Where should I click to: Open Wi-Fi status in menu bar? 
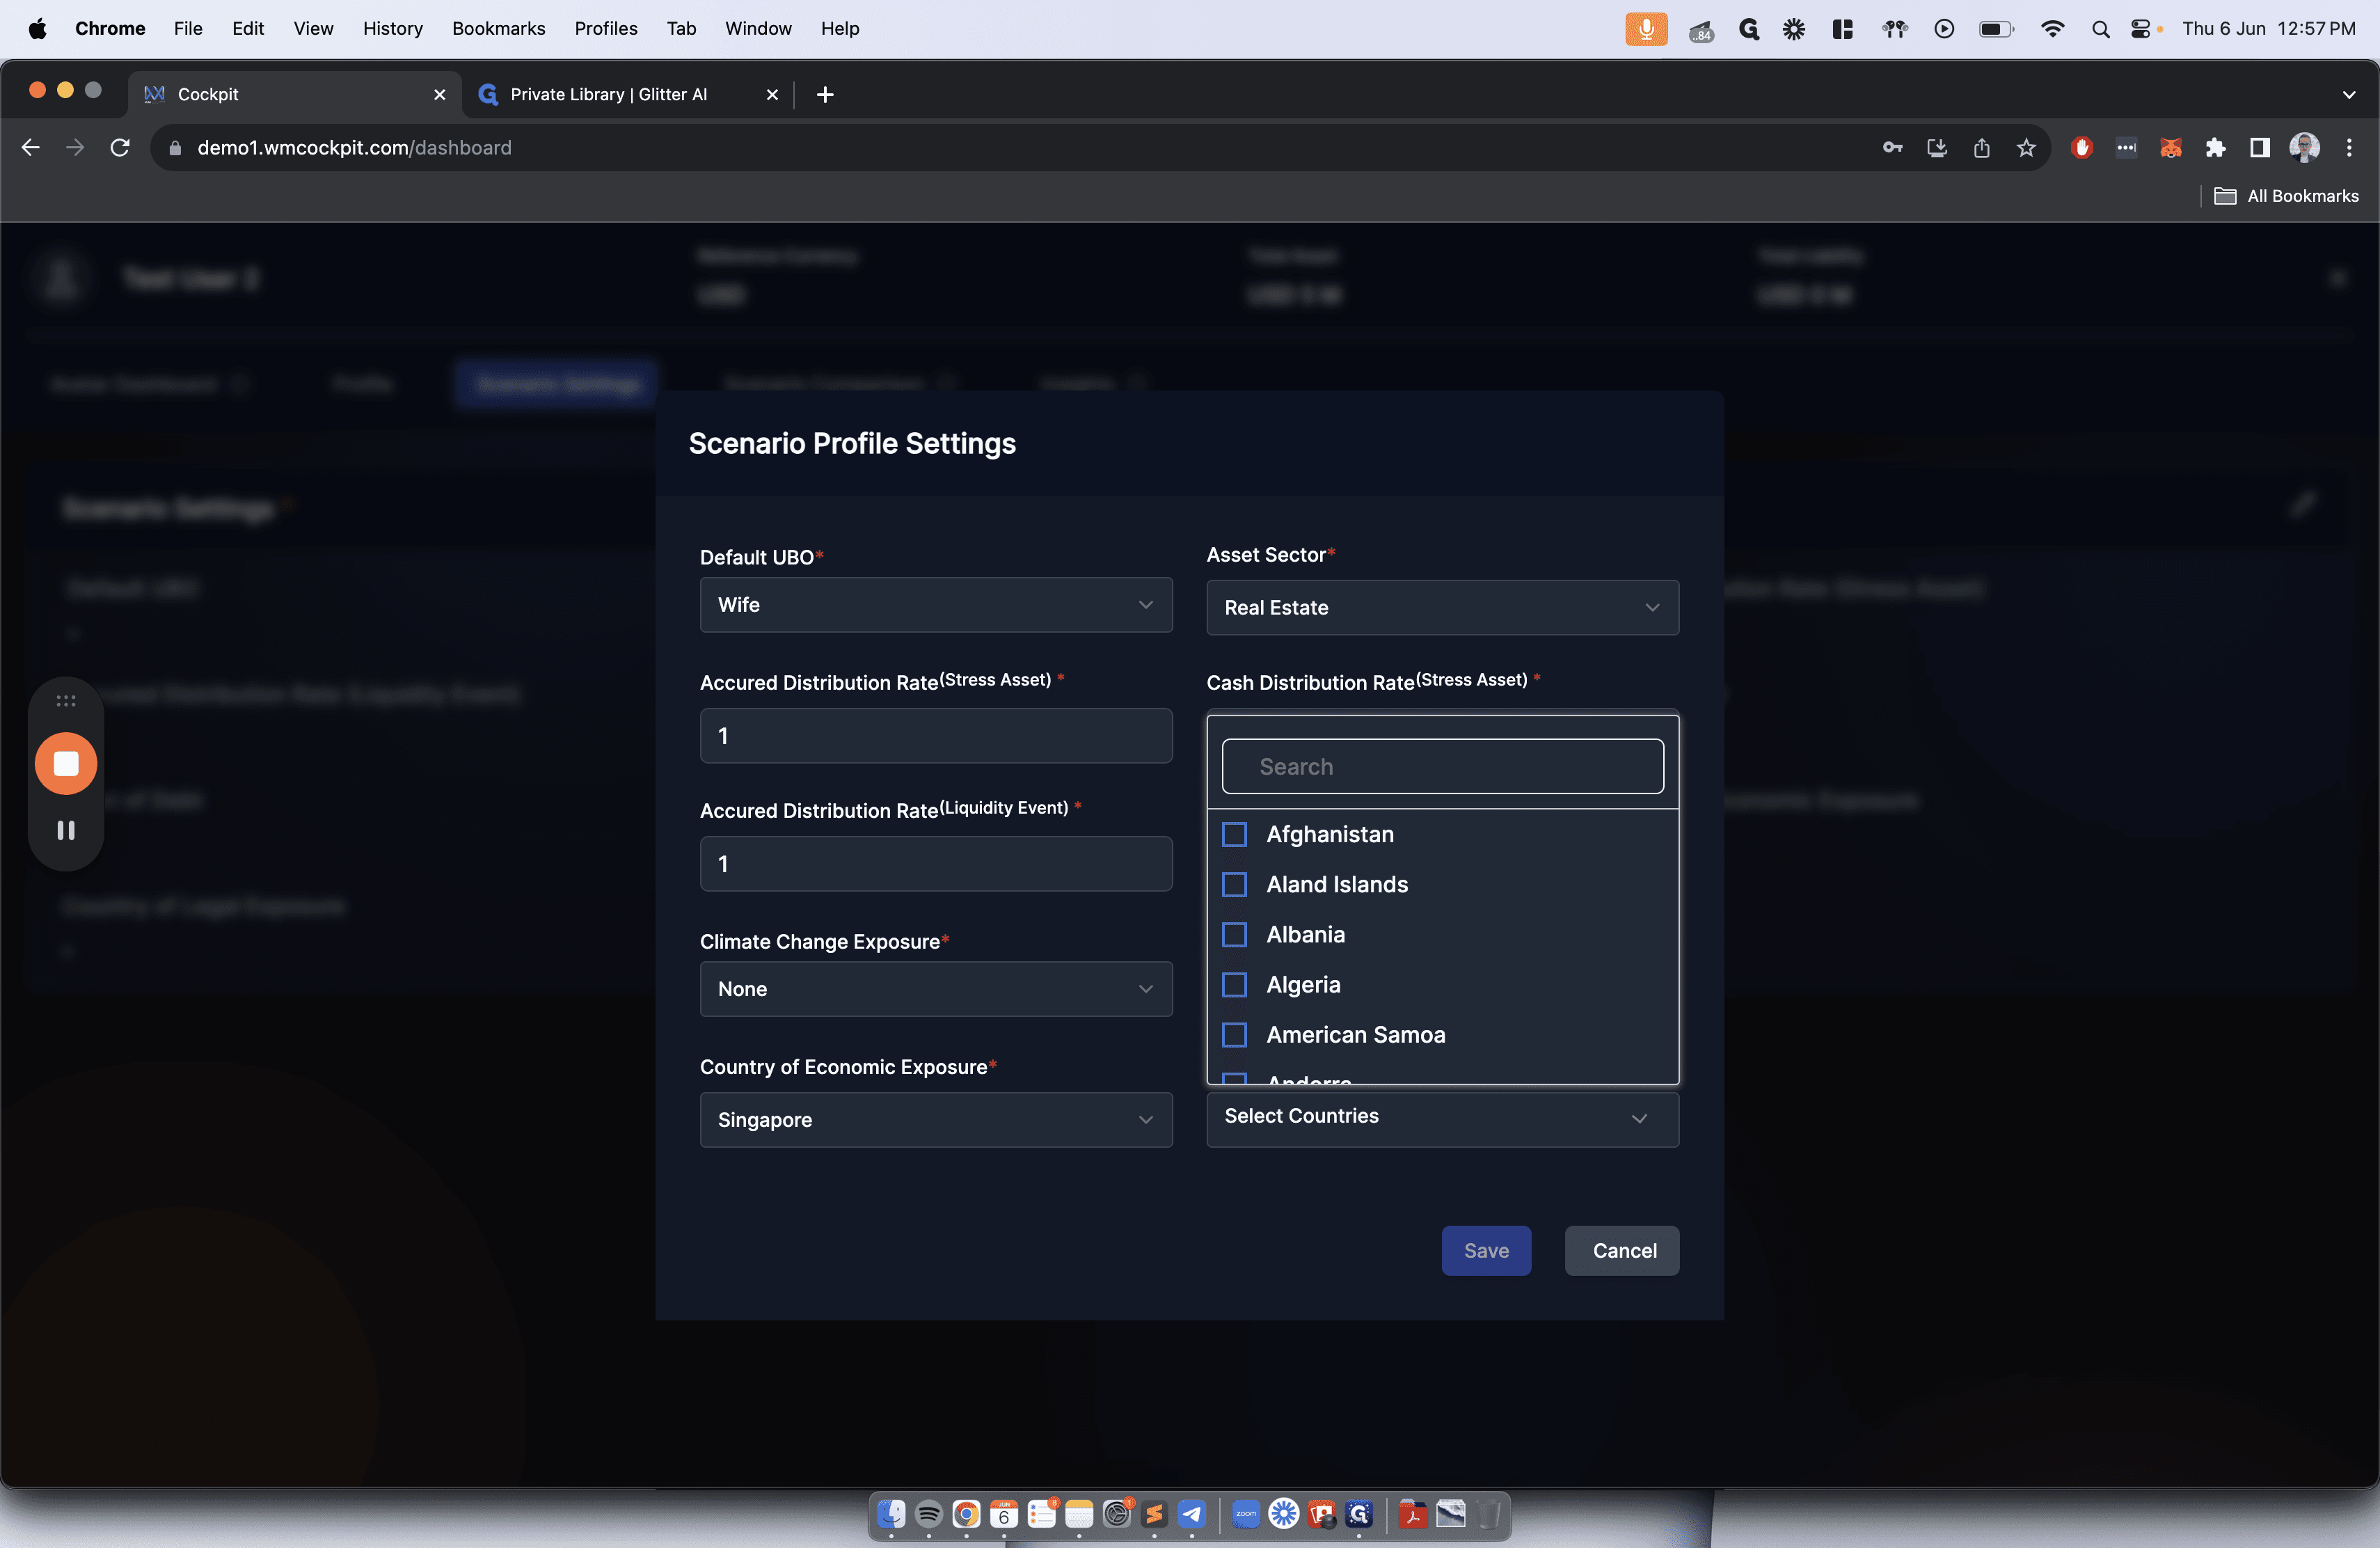[2052, 29]
